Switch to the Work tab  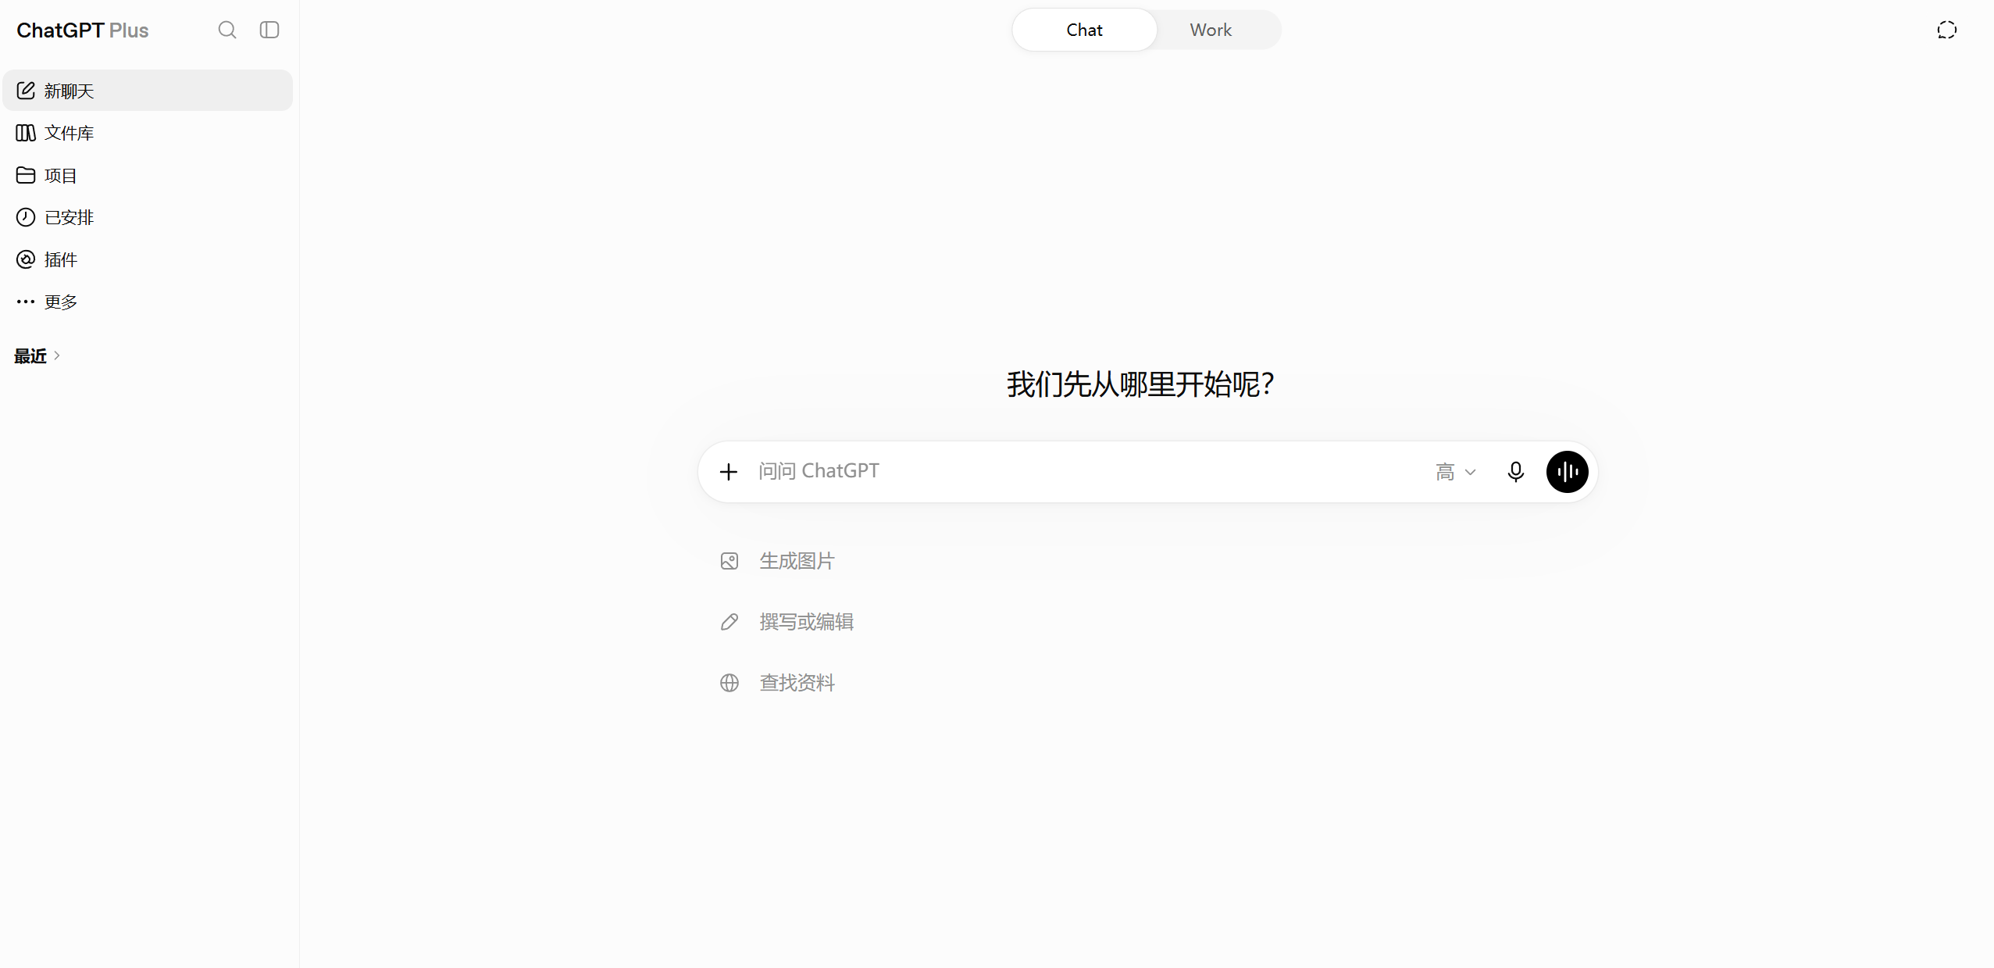1211,30
